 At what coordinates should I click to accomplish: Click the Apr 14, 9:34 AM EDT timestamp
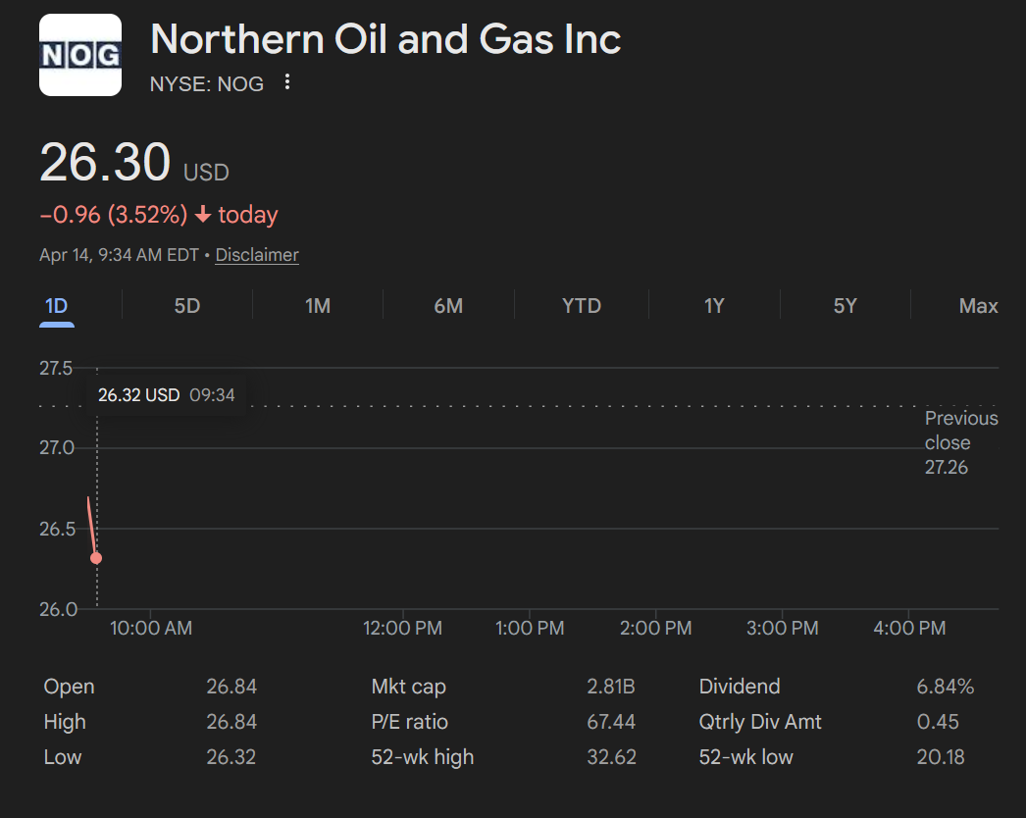119,255
